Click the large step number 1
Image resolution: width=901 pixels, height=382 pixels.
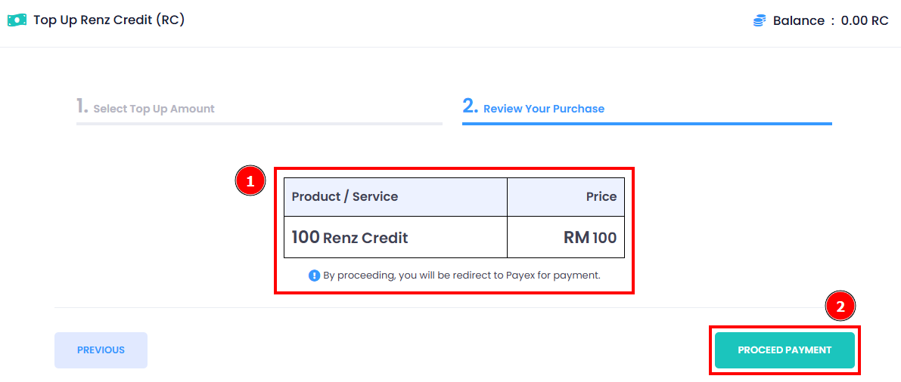click(x=82, y=106)
